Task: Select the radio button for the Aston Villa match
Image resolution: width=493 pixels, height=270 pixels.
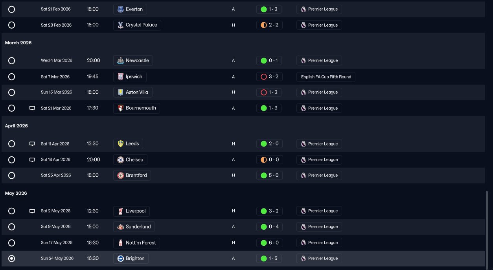Action: pos(11,92)
